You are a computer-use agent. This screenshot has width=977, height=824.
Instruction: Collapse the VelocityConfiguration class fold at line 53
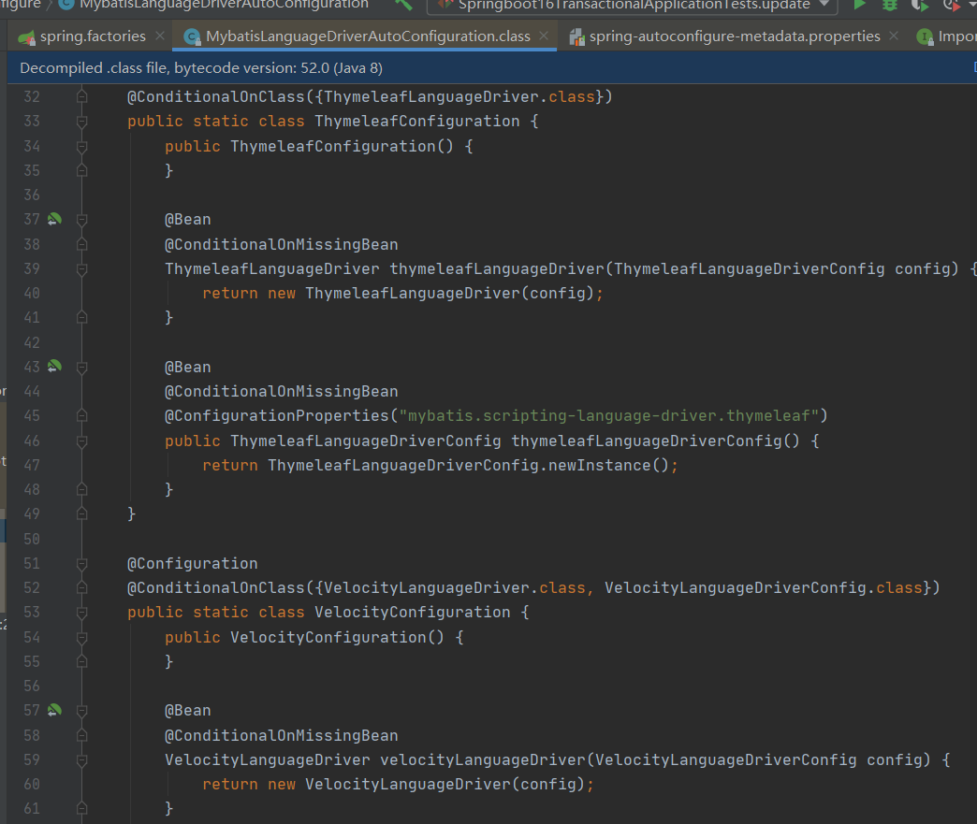click(x=81, y=613)
